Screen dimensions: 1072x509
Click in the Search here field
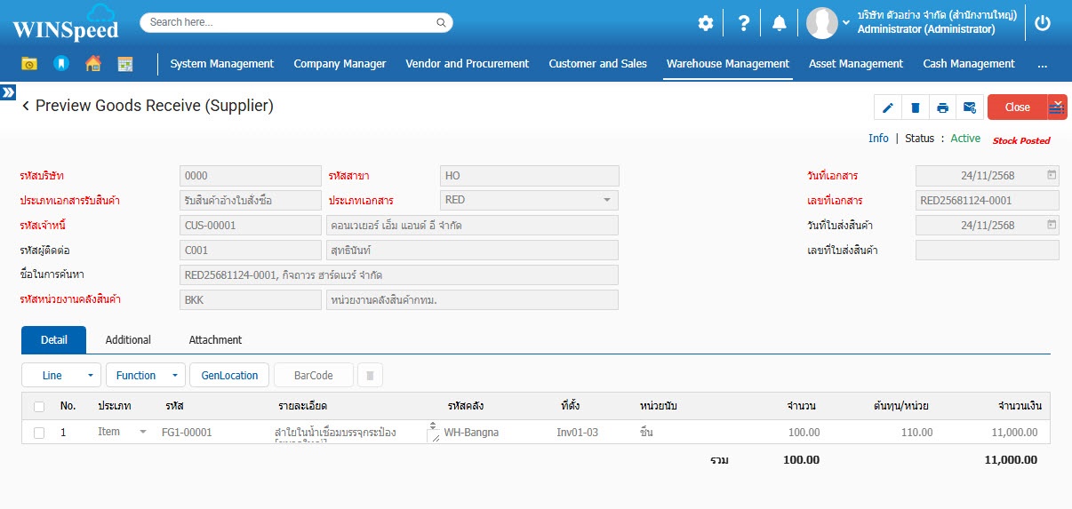(x=289, y=22)
